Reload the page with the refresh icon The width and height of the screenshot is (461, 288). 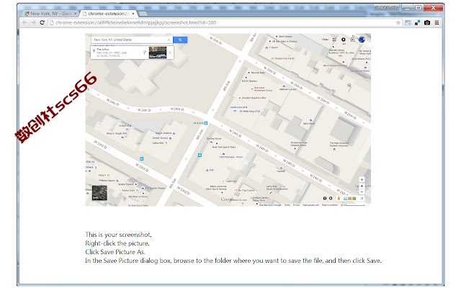pos(42,22)
